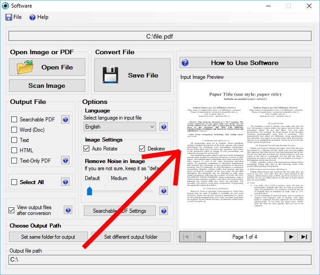Click the C:\file.pdf path bar
This screenshot has width=320, height=275.
click(x=160, y=36)
